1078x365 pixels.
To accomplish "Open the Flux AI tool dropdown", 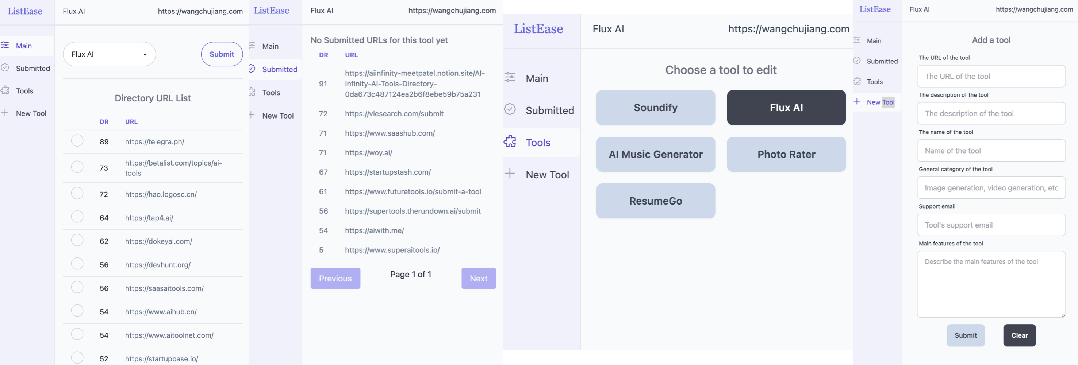I will click(x=109, y=54).
